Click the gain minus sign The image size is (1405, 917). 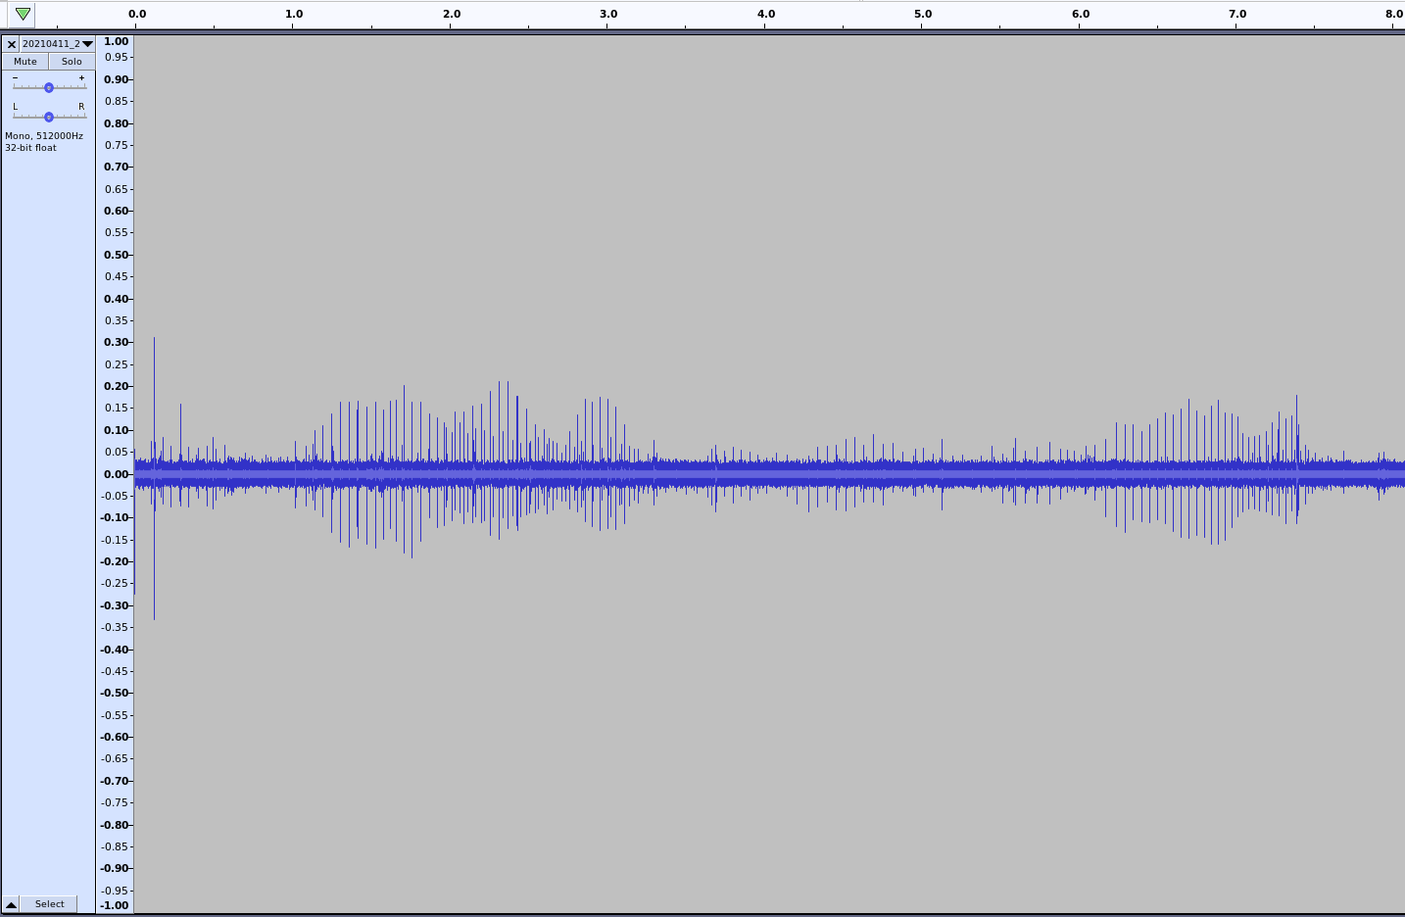15,77
